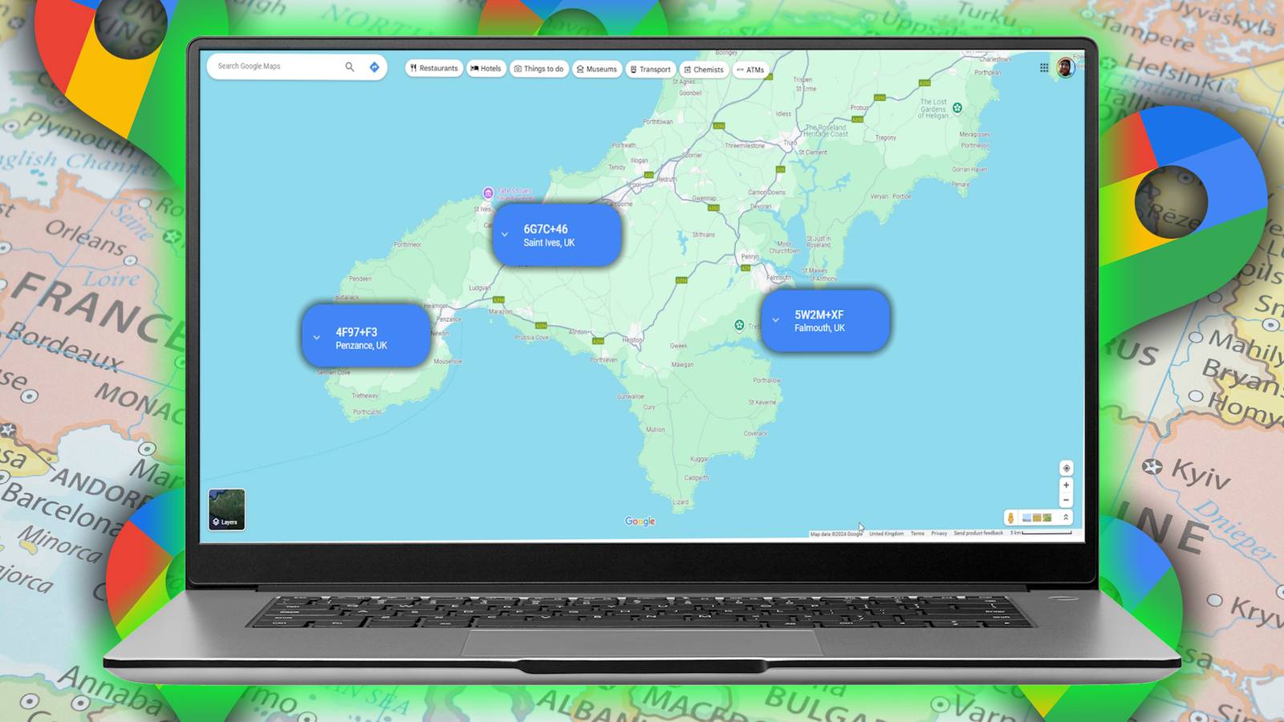Click the Lizard place label
This screenshot has height=722, width=1284.
pos(681,502)
